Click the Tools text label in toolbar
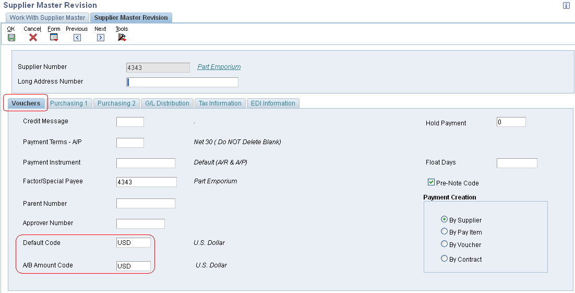Viewport: 575px width, 293px height. (x=122, y=29)
